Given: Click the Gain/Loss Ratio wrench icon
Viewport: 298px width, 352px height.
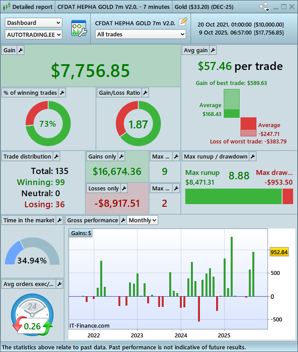Looking at the screenshot, I should click(x=145, y=93).
